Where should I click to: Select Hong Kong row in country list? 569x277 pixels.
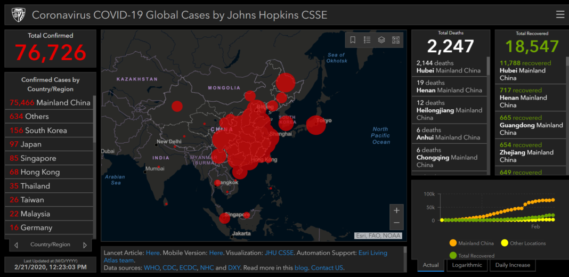tap(50, 172)
